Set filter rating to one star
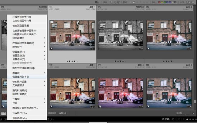This screenshot has height=123, width=197. 134,2
